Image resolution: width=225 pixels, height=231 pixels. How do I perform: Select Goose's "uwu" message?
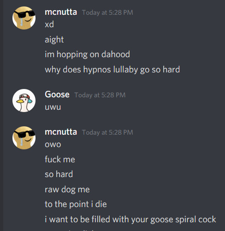pyautogui.click(x=53, y=107)
